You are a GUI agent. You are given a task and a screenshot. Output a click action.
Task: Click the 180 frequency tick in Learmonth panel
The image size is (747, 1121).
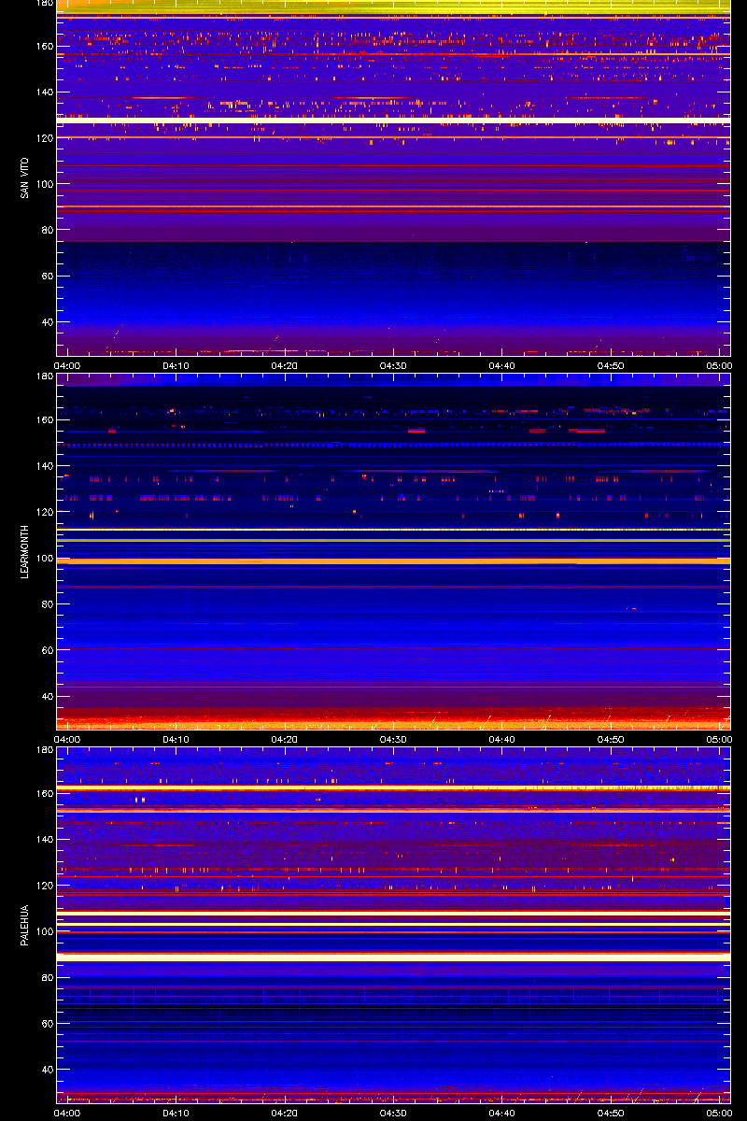(x=45, y=377)
